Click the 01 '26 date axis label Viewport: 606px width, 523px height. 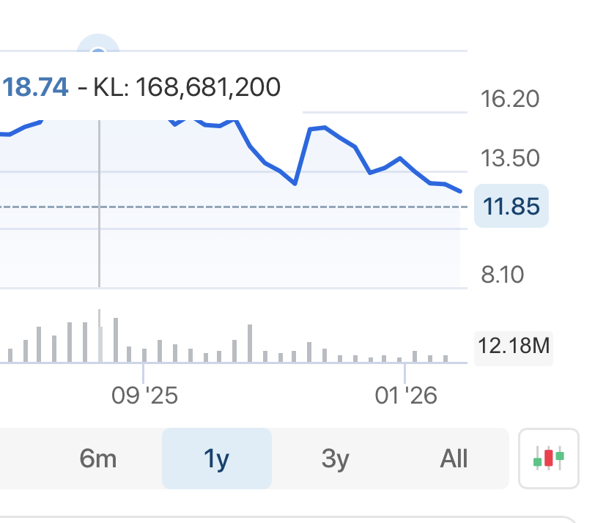pos(405,396)
